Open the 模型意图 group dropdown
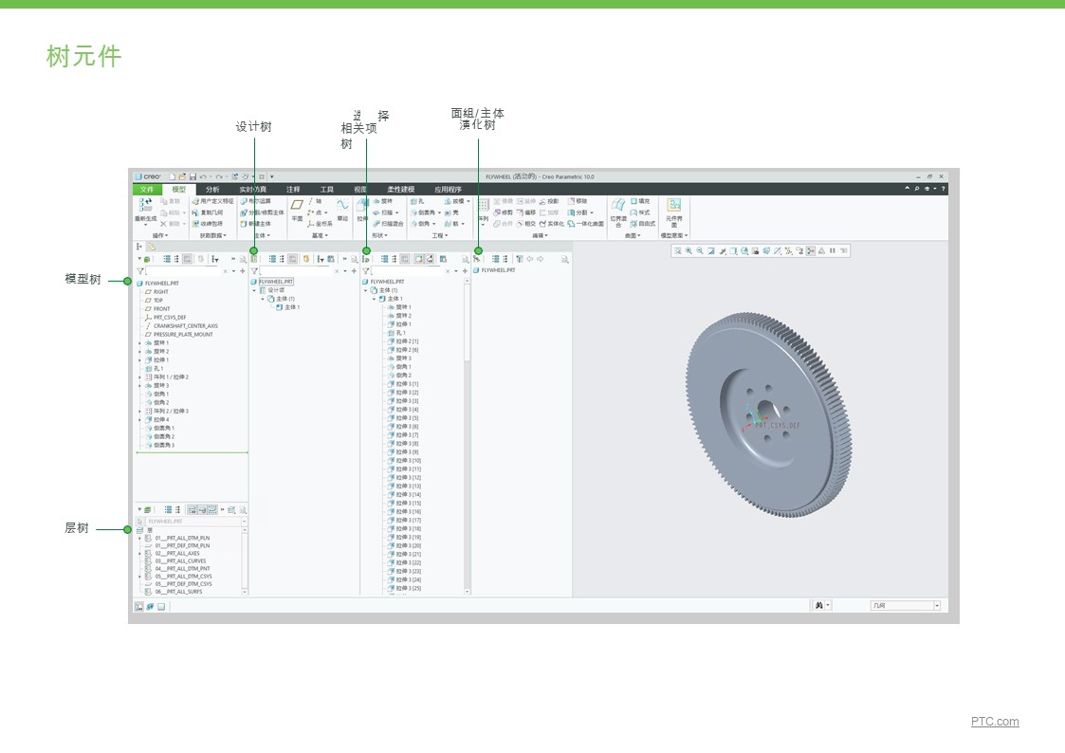 pos(673,235)
